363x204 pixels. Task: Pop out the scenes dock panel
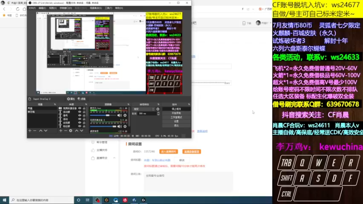tap(55, 105)
